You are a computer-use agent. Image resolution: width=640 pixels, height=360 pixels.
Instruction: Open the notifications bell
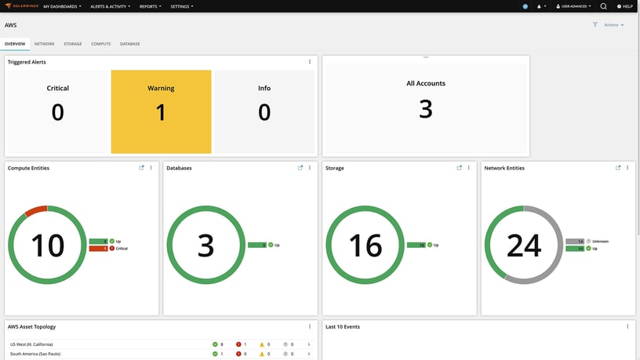coord(539,6)
